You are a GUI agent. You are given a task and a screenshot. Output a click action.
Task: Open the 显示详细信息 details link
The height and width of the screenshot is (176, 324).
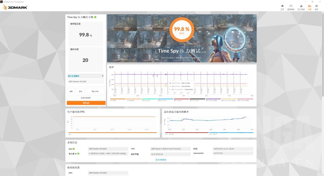(x=161, y=160)
